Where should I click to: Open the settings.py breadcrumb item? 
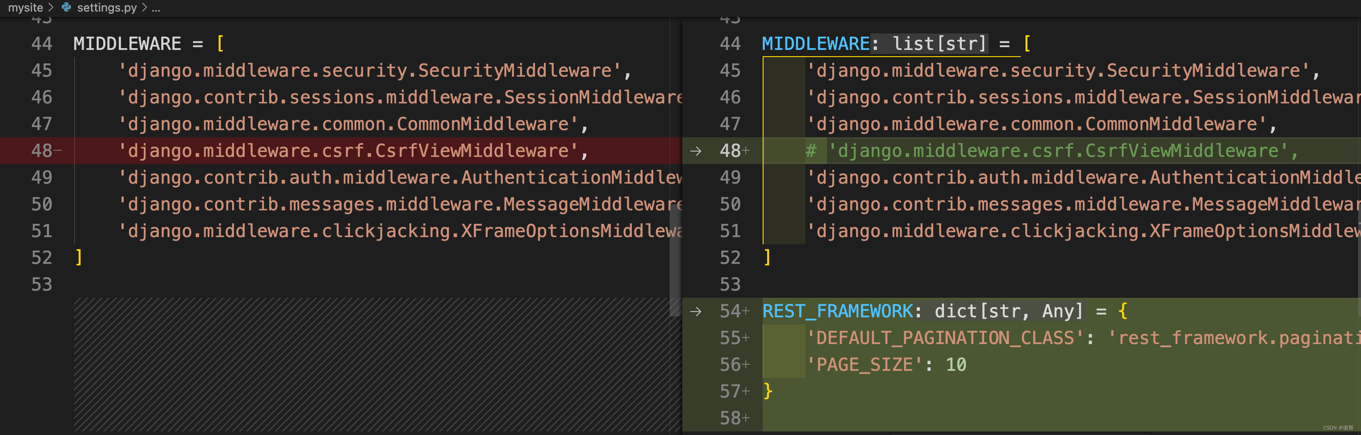coord(107,8)
